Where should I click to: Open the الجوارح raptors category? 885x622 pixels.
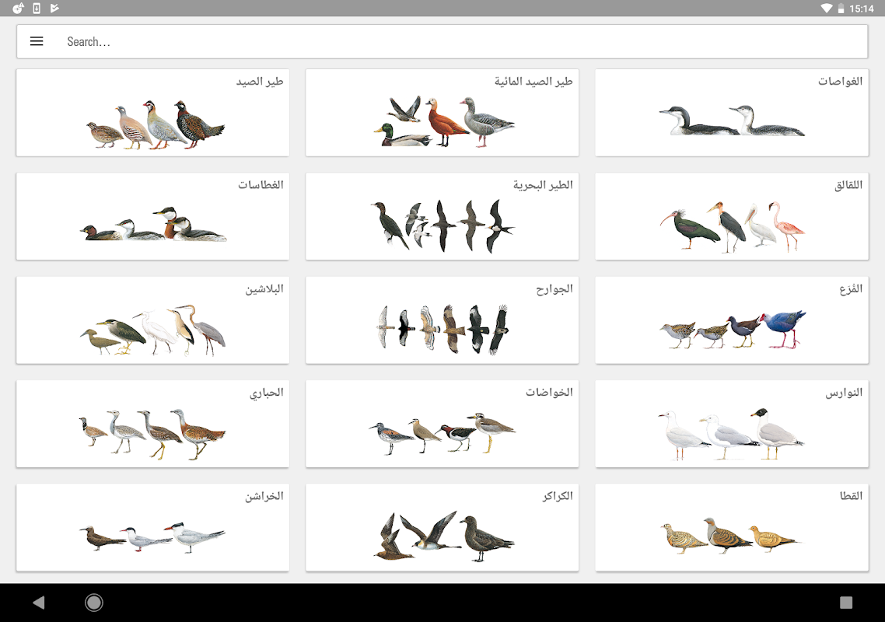[x=442, y=320]
